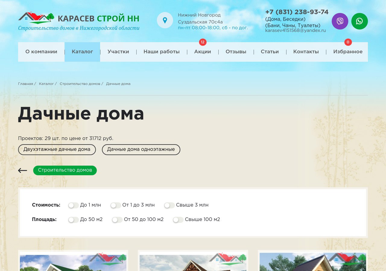Click the red 12 badge on Акции
386x271 pixels.
tap(203, 42)
